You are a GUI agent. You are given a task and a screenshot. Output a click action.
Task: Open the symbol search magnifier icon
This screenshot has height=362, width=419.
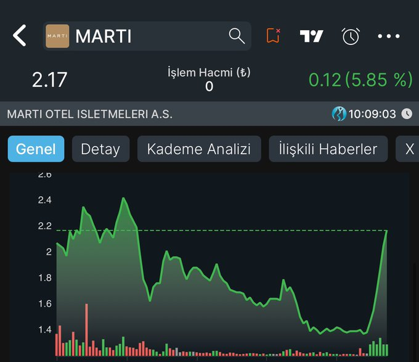[237, 36]
